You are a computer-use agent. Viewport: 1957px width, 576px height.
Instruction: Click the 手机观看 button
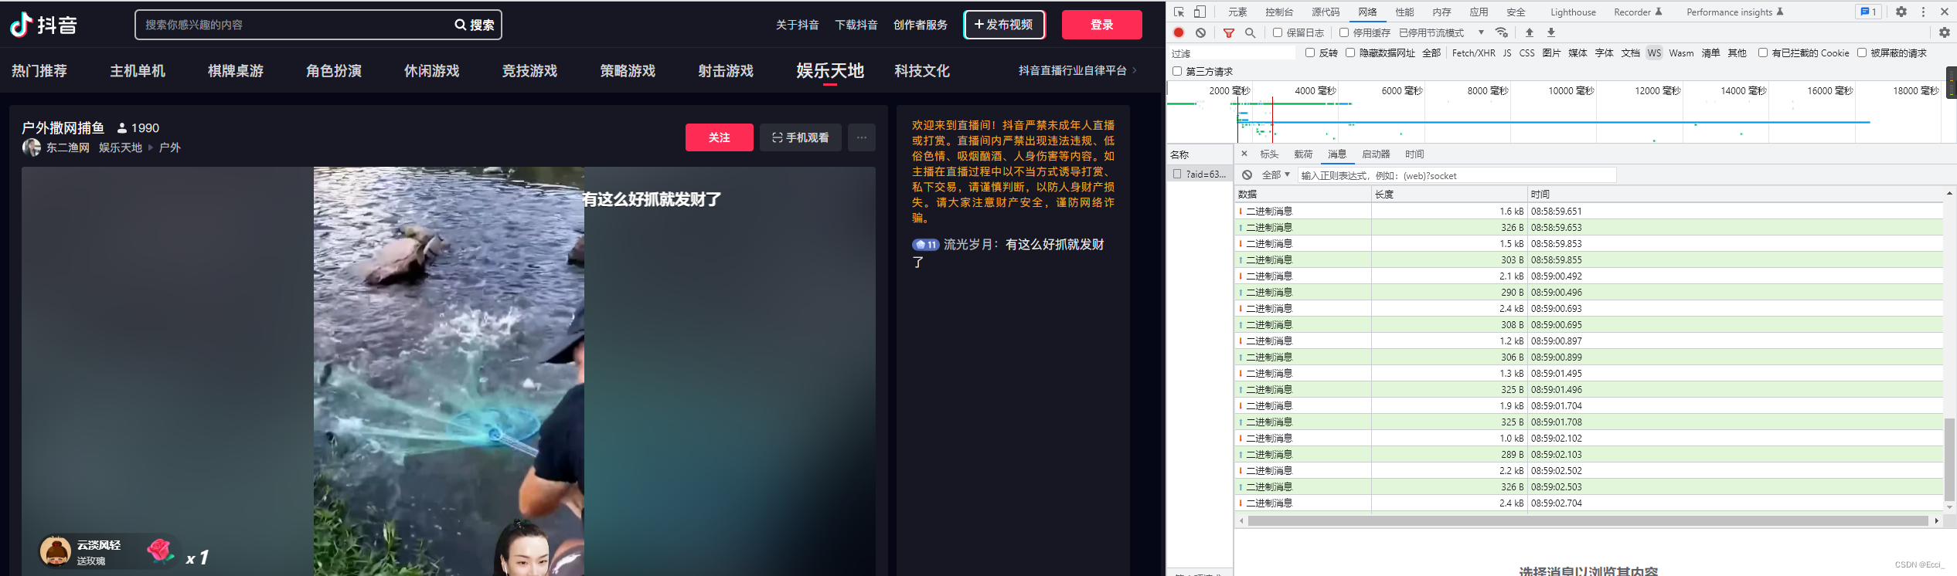pyautogui.click(x=801, y=137)
